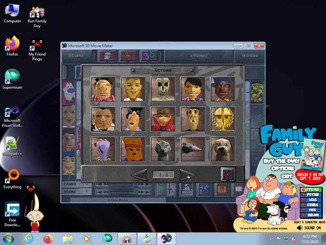The width and height of the screenshot is (326, 245).
Task: Switch to 3D Movie Maker taskbar button
Action: (x=166, y=239)
